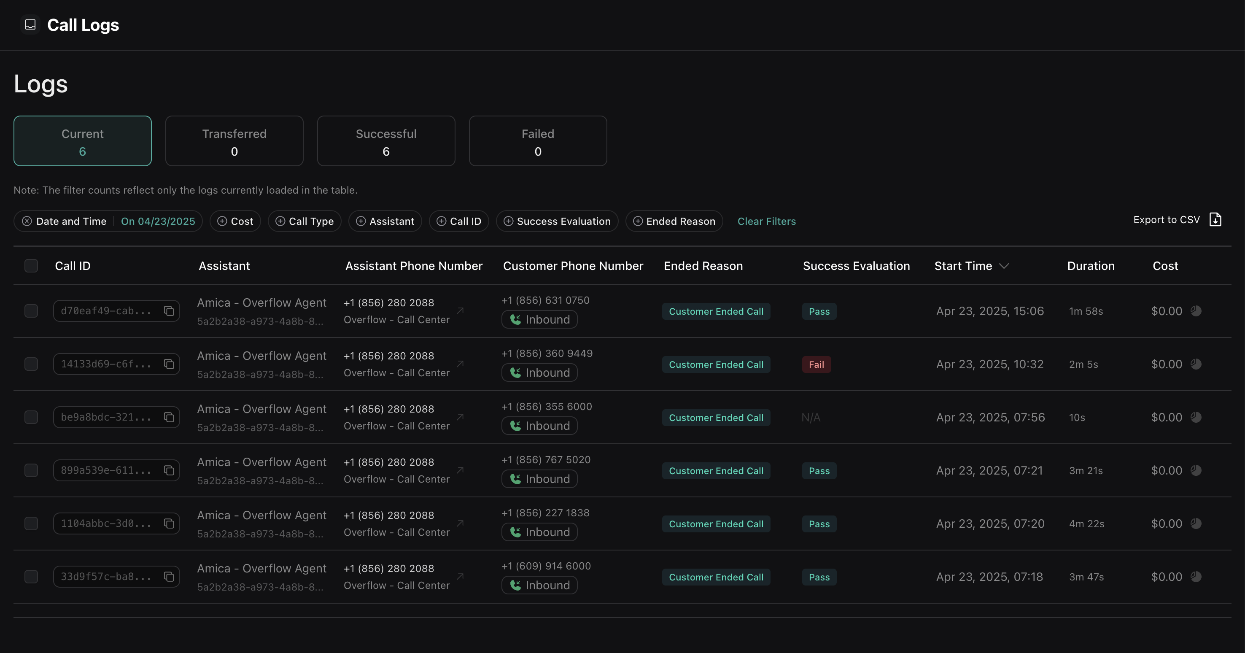Image resolution: width=1245 pixels, height=653 pixels.
Task: Open assistant phone link arrow in first row
Action: [x=460, y=311]
